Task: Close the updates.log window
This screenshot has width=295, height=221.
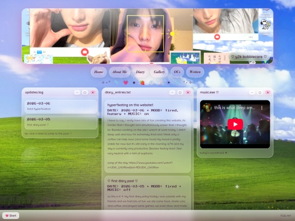Action: (92, 92)
